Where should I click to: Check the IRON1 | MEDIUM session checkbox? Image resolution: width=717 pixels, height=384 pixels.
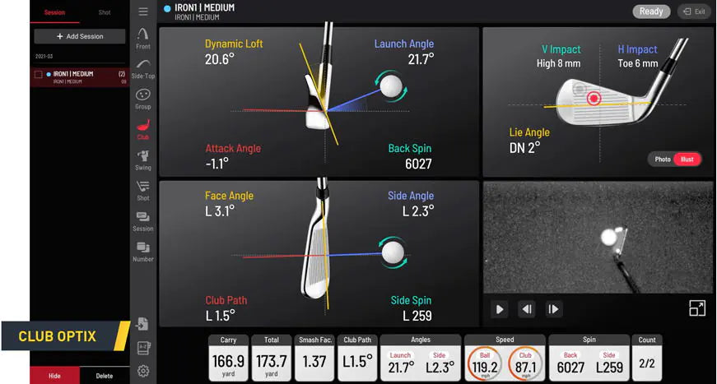coord(38,75)
